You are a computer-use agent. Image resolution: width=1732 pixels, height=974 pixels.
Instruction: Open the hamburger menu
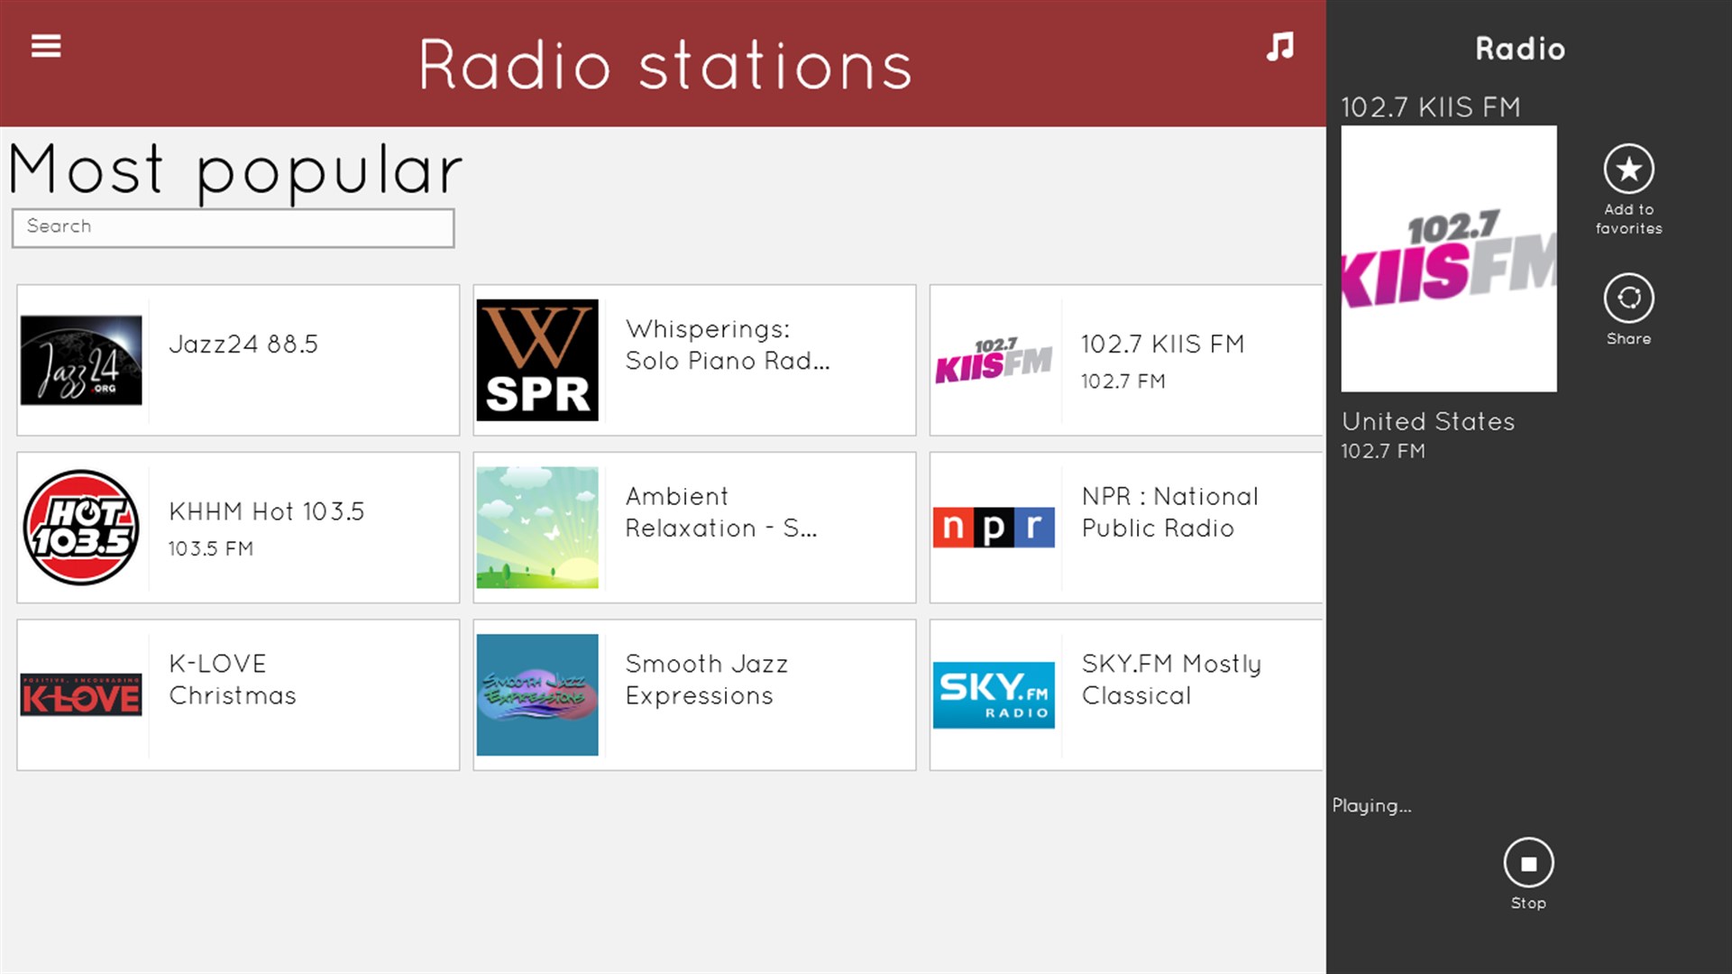point(46,46)
